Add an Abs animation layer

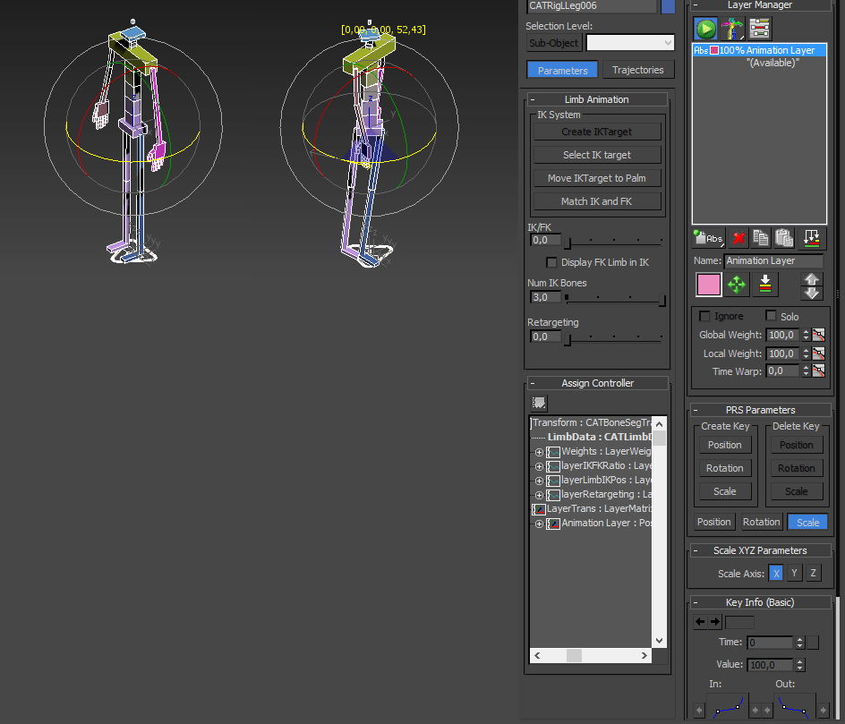tap(706, 237)
